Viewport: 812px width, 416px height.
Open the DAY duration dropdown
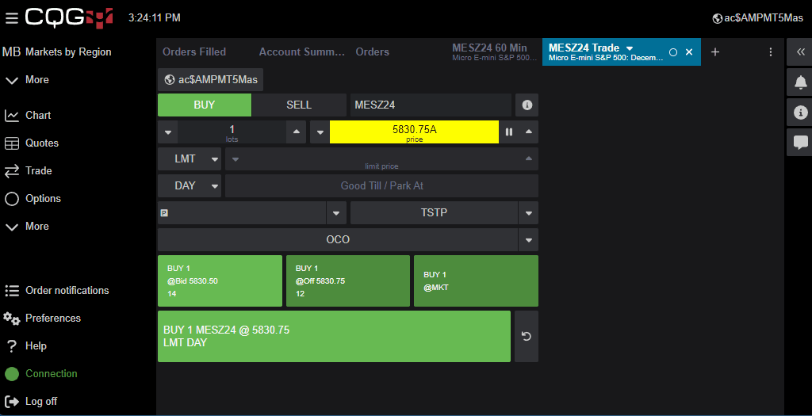pyautogui.click(x=190, y=185)
